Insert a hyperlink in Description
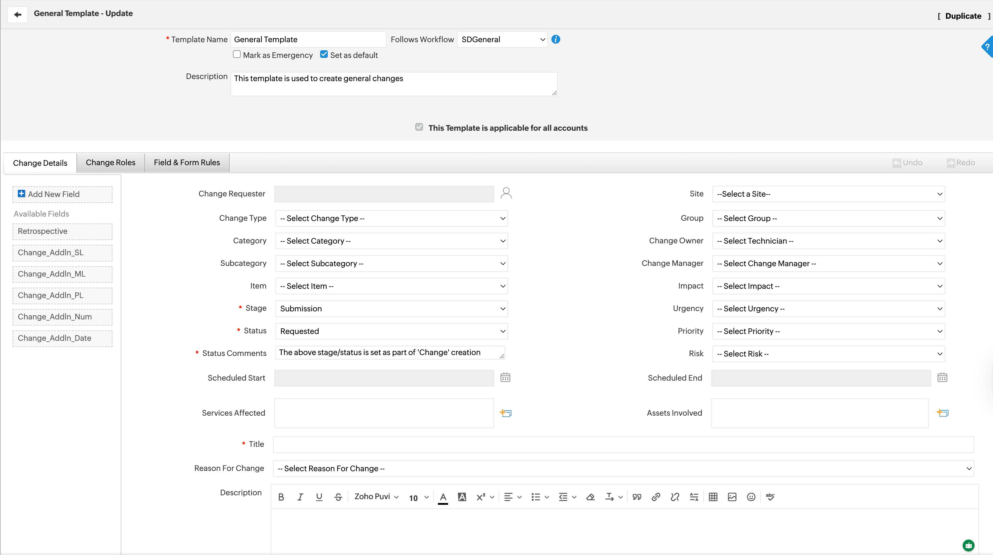 click(656, 497)
